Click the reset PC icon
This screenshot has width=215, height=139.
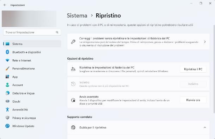(x=73, y=69)
